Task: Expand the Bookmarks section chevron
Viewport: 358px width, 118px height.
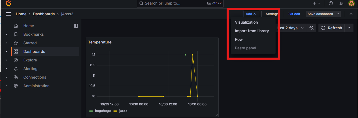Action: click(6, 34)
